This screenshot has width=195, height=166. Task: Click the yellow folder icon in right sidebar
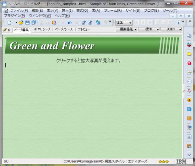[189, 54]
